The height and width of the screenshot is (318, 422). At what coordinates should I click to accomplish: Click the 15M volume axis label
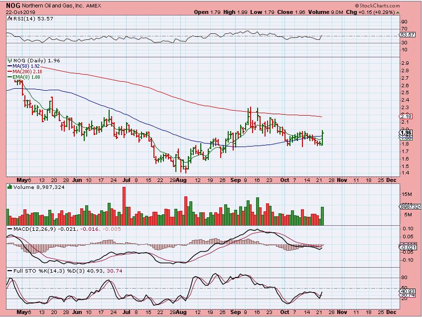coord(407,194)
